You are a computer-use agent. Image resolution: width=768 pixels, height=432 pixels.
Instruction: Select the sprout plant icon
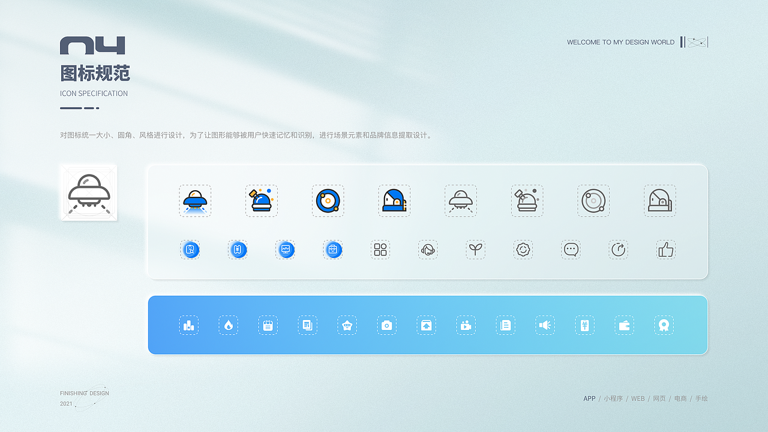pos(476,250)
